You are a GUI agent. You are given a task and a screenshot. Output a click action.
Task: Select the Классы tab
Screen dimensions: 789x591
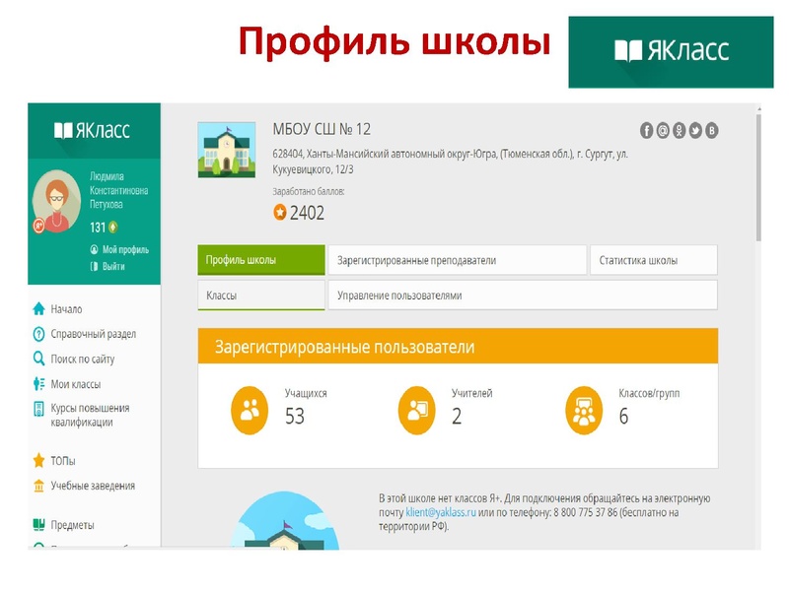coord(260,295)
